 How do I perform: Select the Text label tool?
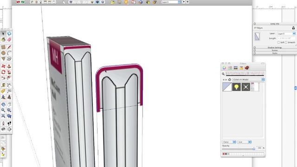tap(9, 91)
